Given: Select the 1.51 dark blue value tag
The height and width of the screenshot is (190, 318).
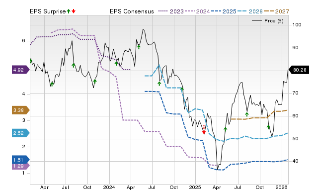Looking at the screenshot, I should 21,160.
